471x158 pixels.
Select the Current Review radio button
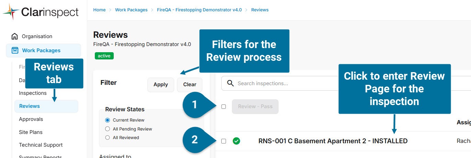click(x=108, y=120)
